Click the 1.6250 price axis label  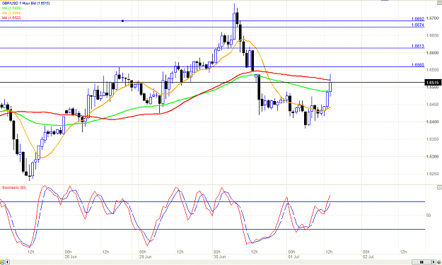(x=432, y=174)
